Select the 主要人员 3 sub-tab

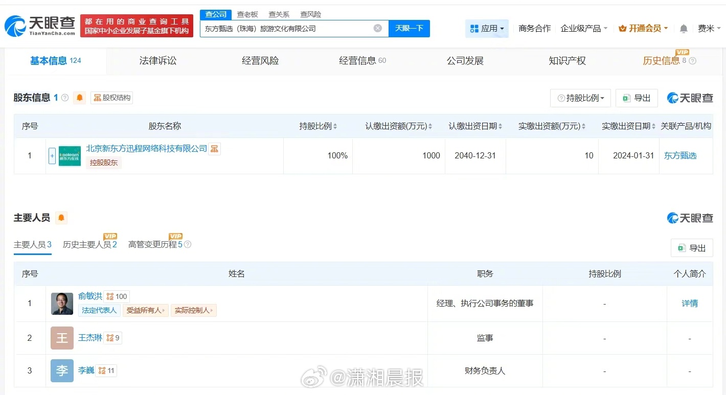click(33, 245)
